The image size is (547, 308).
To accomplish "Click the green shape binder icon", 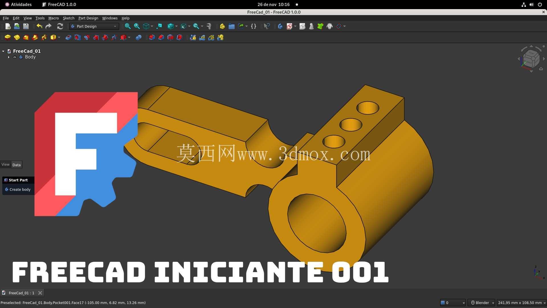I will (321, 26).
